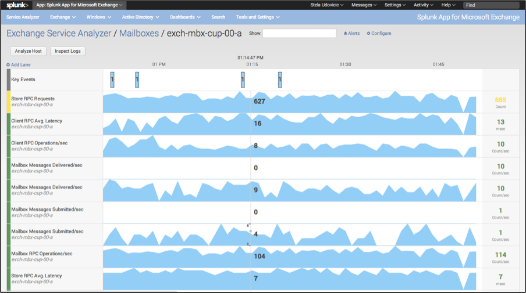Expand the Messages menu
526x293 pixels.
pos(364,5)
